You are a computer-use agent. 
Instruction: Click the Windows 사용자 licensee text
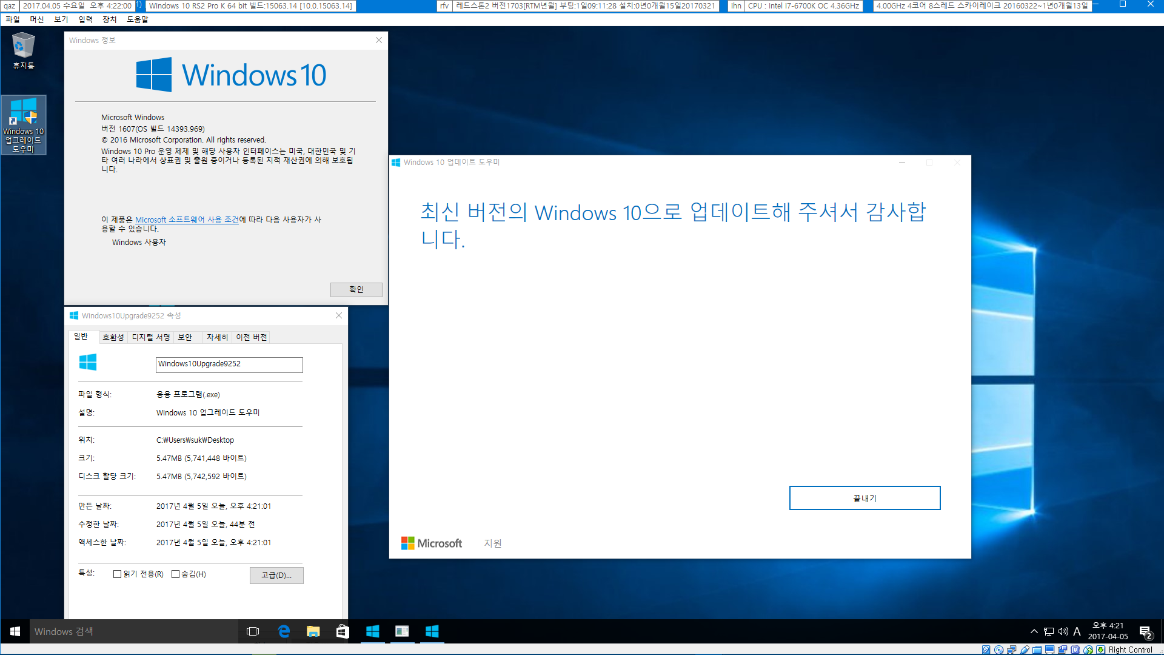coord(139,242)
